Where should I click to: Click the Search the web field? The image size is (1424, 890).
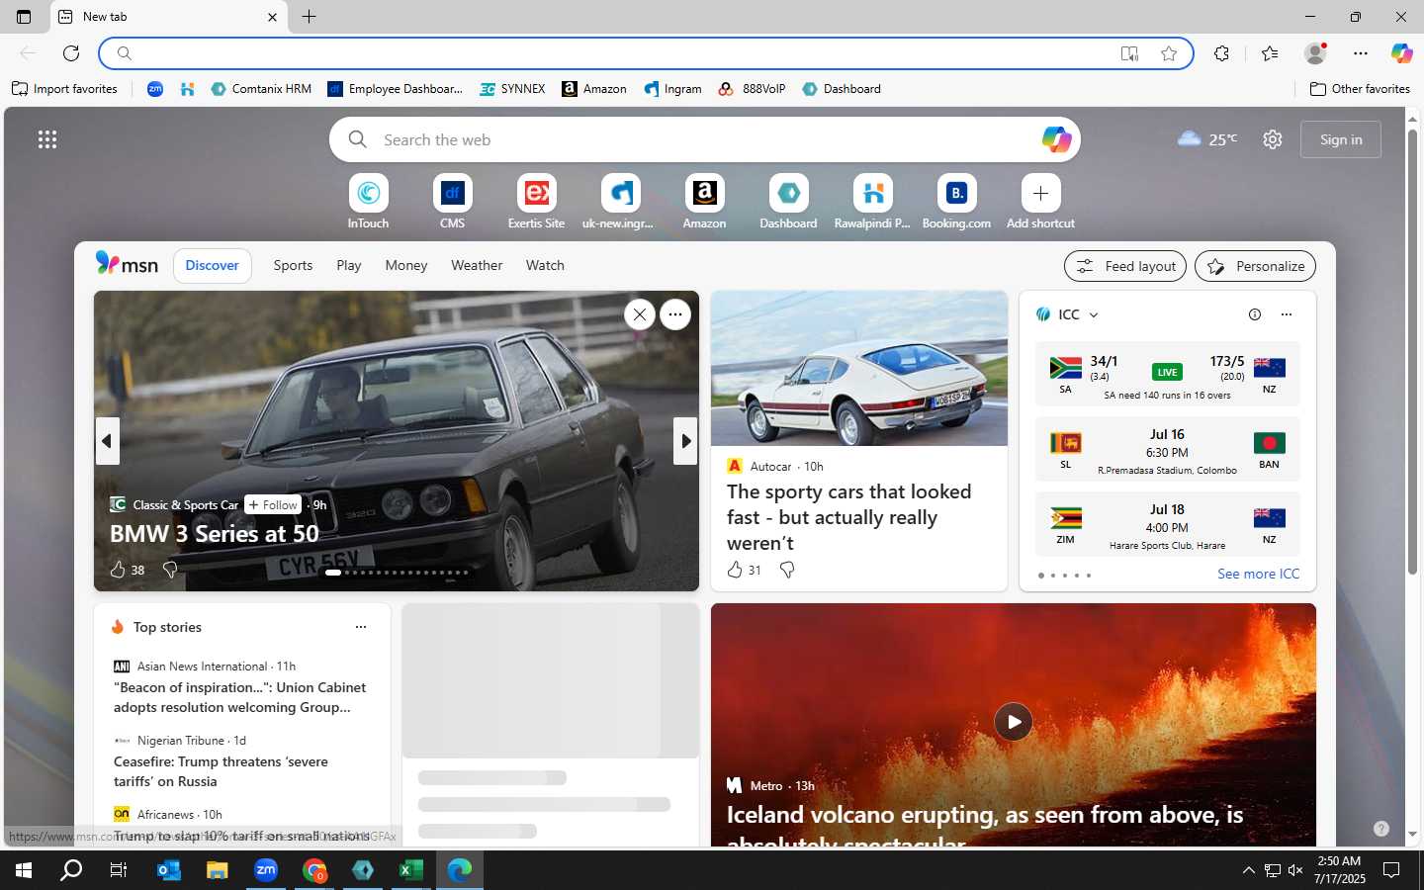coord(704,139)
